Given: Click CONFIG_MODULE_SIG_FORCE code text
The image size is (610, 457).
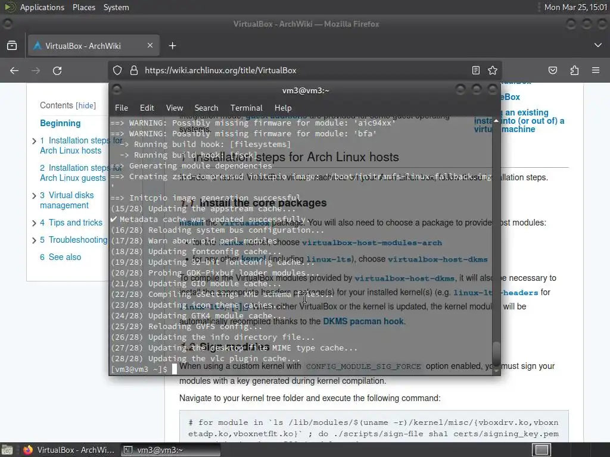Looking at the screenshot, I should (x=363, y=367).
